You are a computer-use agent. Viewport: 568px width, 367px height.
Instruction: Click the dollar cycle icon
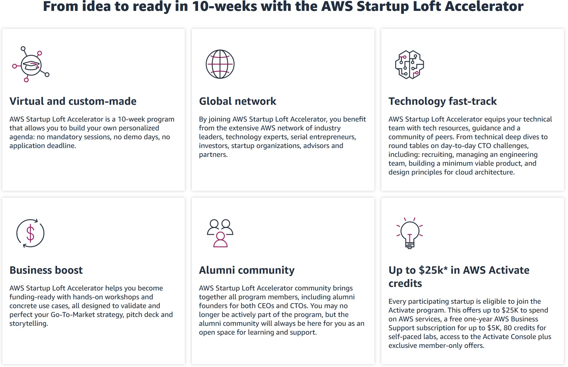pyautogui.click(x=30, y=233)
